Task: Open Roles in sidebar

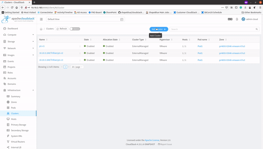Action: [x=18, y=73]
